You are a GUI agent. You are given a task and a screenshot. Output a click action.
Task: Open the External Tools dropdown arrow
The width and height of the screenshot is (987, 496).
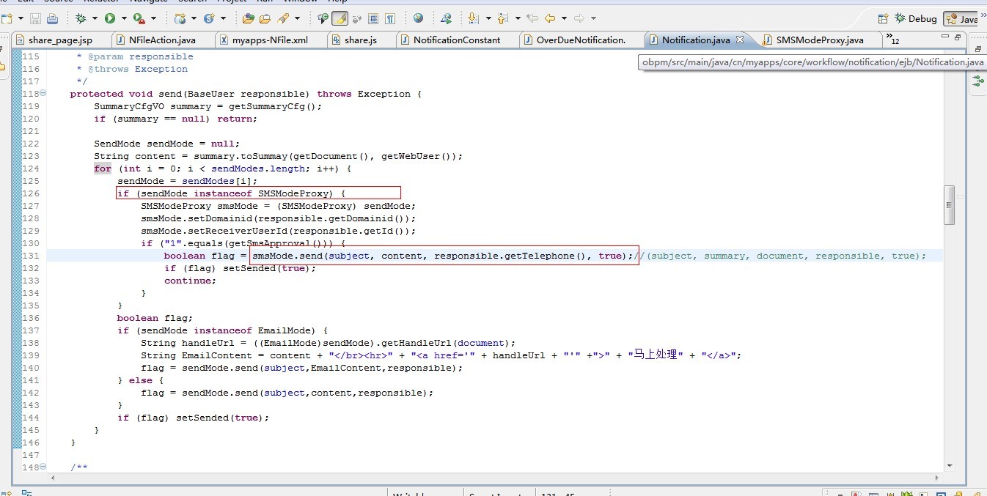click(x=153, y=18)
